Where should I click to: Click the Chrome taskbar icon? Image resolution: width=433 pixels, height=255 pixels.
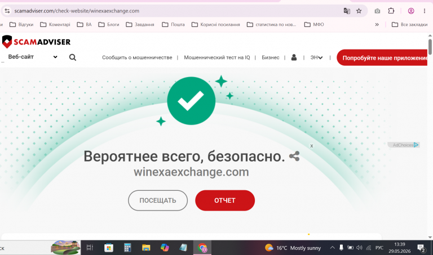[202, 248]
